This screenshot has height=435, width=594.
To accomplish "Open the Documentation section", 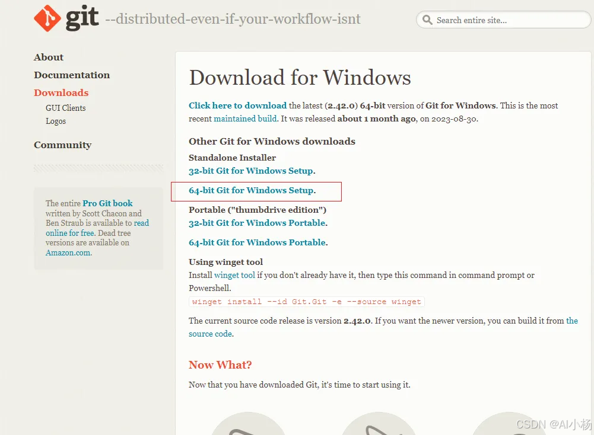I will coord(72,75).
